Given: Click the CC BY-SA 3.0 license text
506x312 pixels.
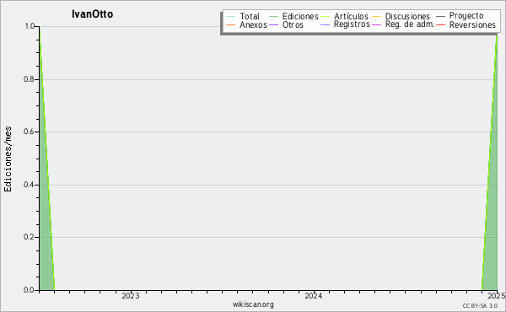Looking at the screenshot, I should coord(480,305).
